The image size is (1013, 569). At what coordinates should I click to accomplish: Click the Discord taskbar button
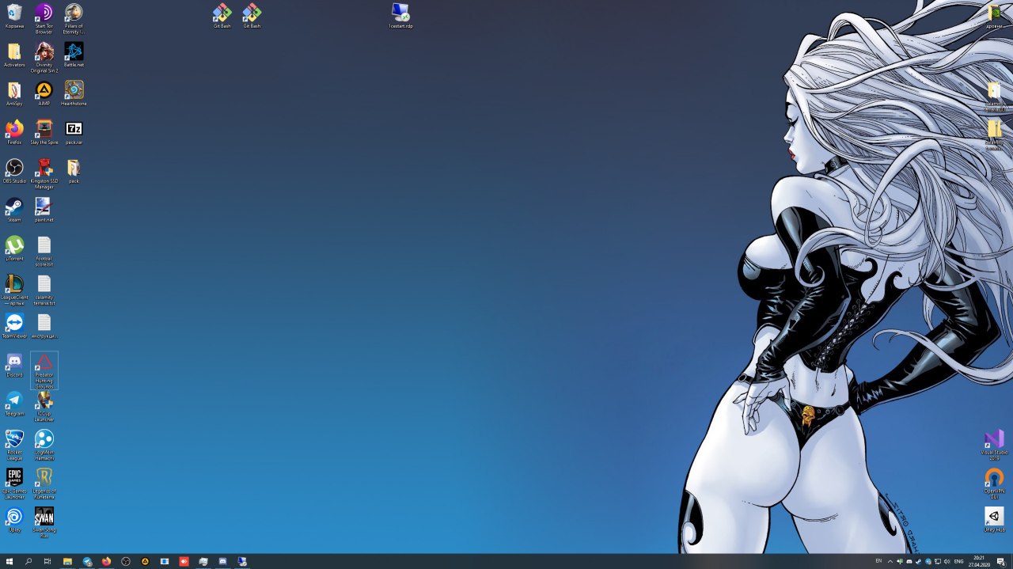(222, 561)
